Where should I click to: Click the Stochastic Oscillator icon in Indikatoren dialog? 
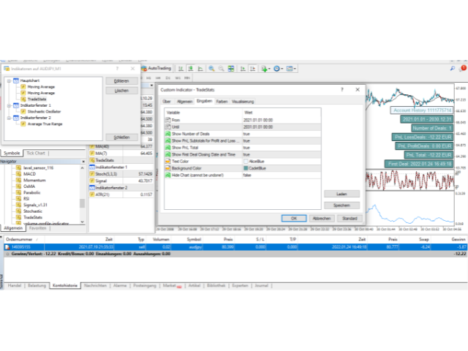(x=23, y=111)
